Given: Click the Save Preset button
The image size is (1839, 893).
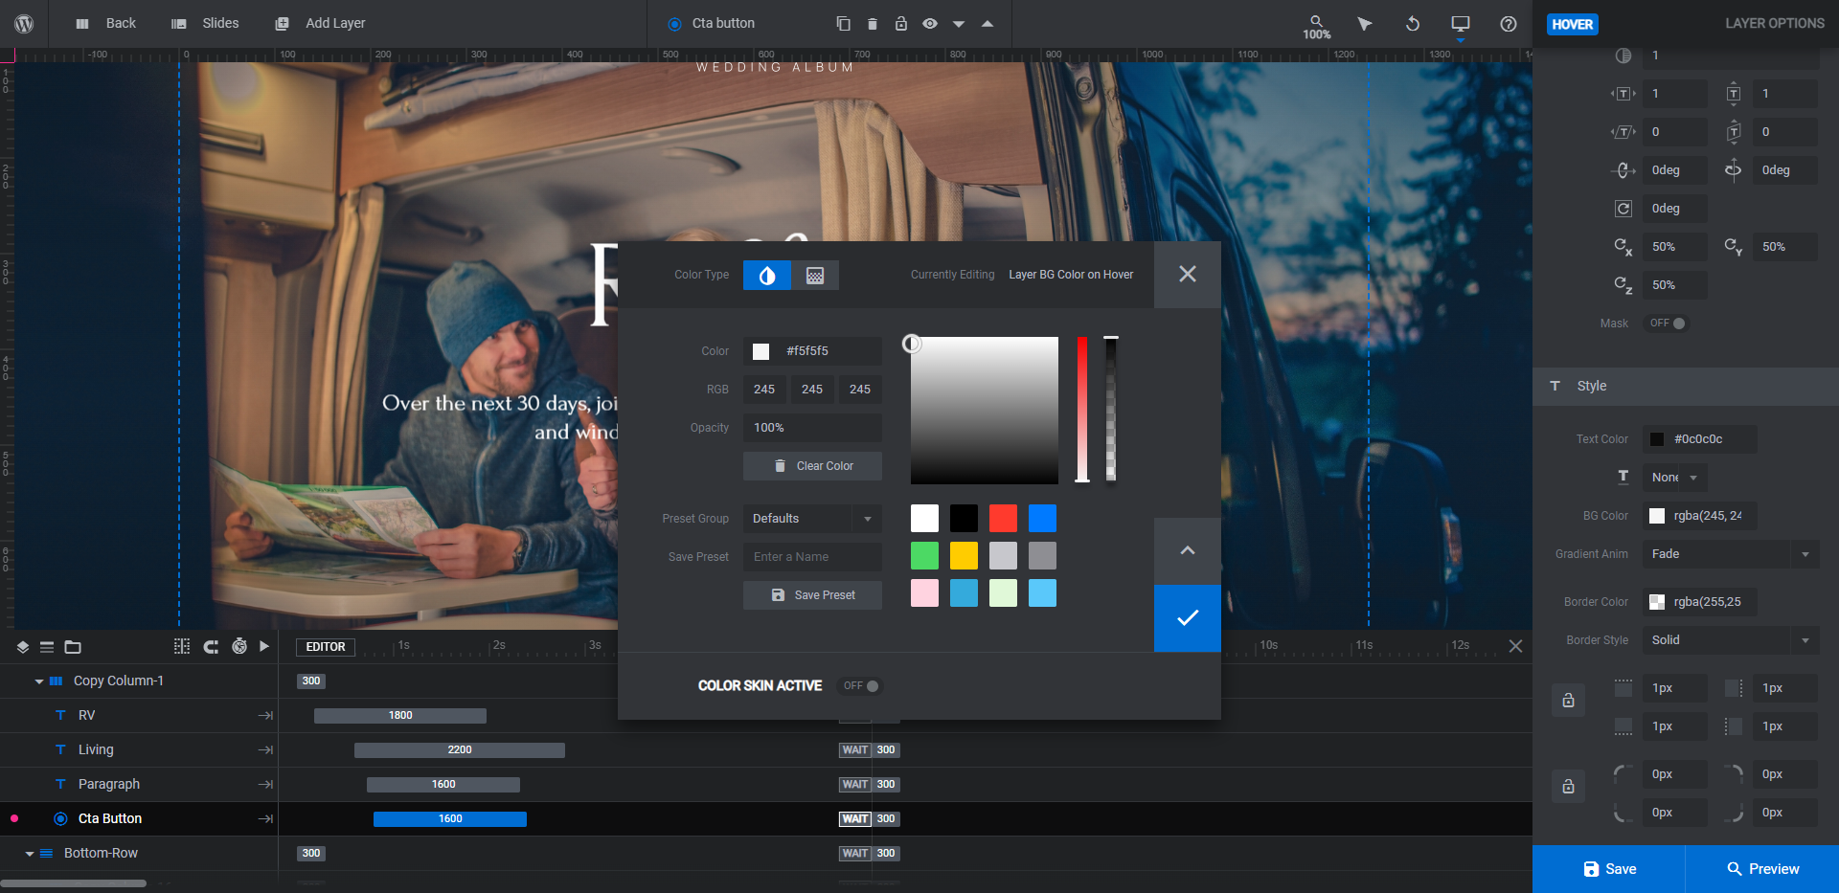Looking at the screenshot, I should click(812, 595).
